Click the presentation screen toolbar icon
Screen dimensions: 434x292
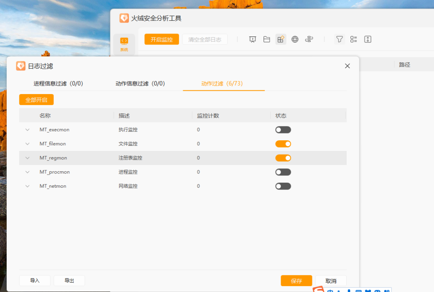pyautogui.click(x=253, y=39)
